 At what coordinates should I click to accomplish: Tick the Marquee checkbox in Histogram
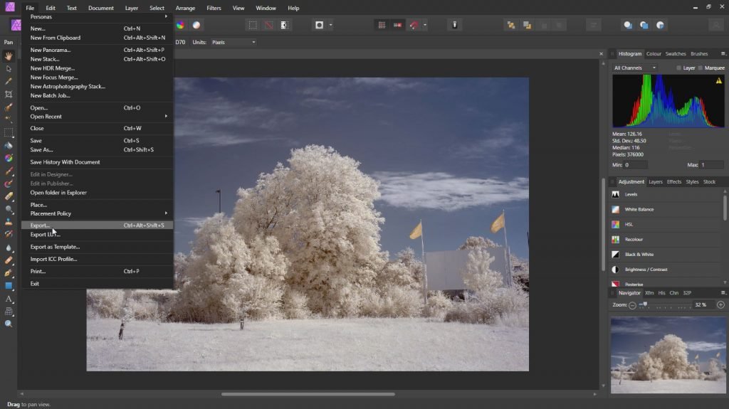(x=701, y=68)
